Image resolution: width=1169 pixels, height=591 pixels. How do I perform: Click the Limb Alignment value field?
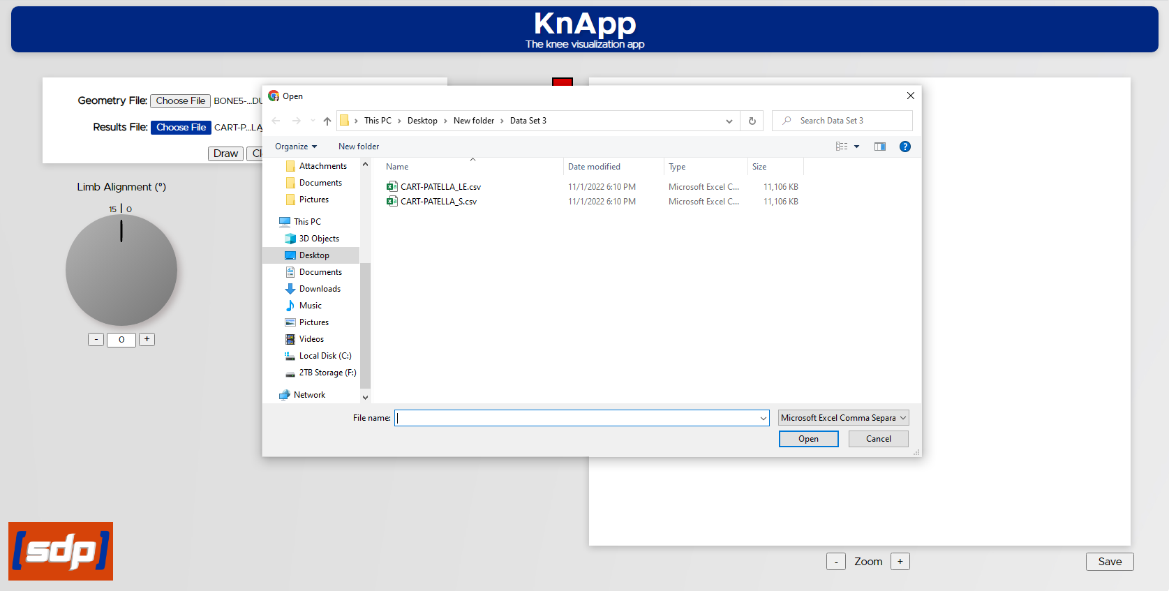coord(121,340)
